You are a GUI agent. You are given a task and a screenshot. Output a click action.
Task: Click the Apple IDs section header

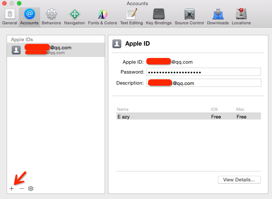click(x=22, y=39)
